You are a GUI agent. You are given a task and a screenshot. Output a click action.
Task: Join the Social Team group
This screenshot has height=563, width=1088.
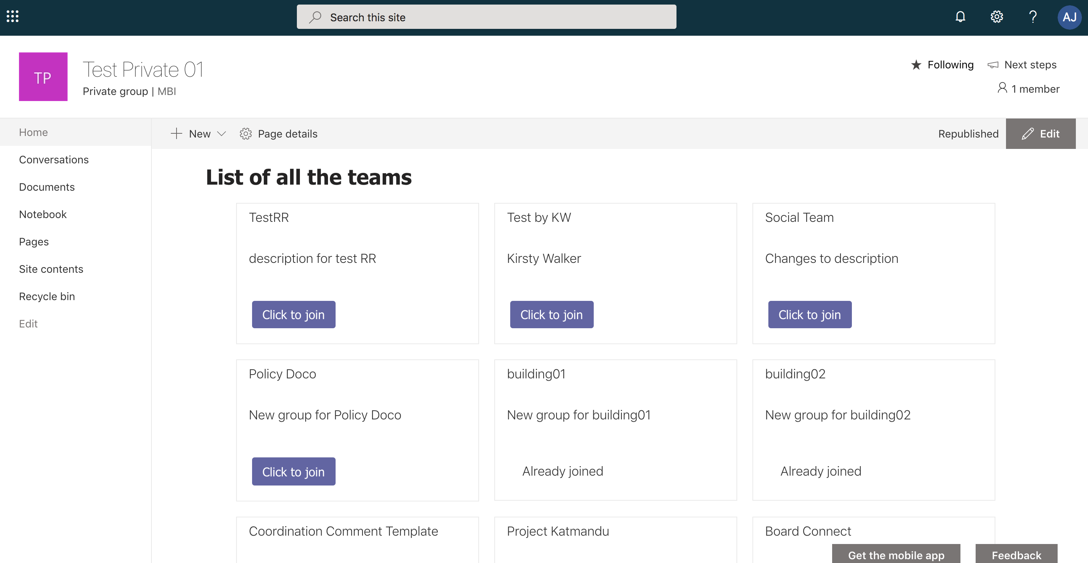pos(809,315)
